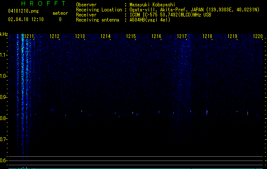
Task: Click the red echo spike before 1220
Action: [247, 113]
